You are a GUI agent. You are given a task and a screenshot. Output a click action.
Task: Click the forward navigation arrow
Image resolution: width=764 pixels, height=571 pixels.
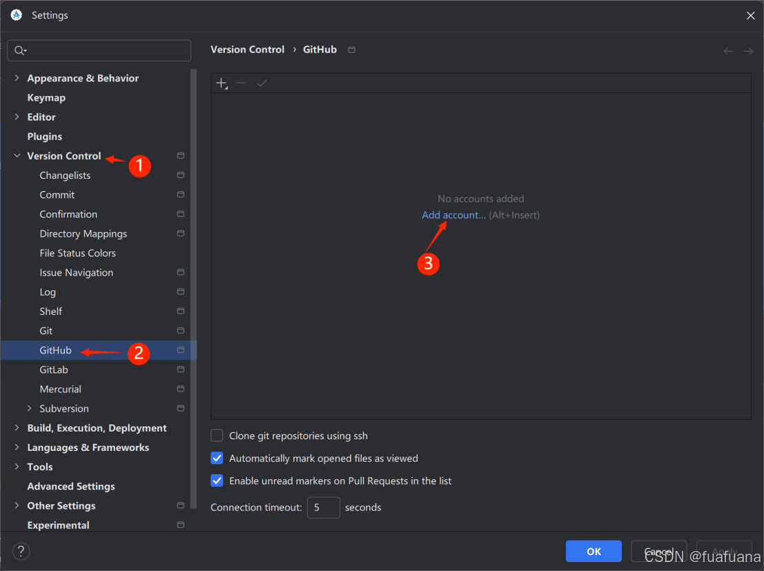748,50
